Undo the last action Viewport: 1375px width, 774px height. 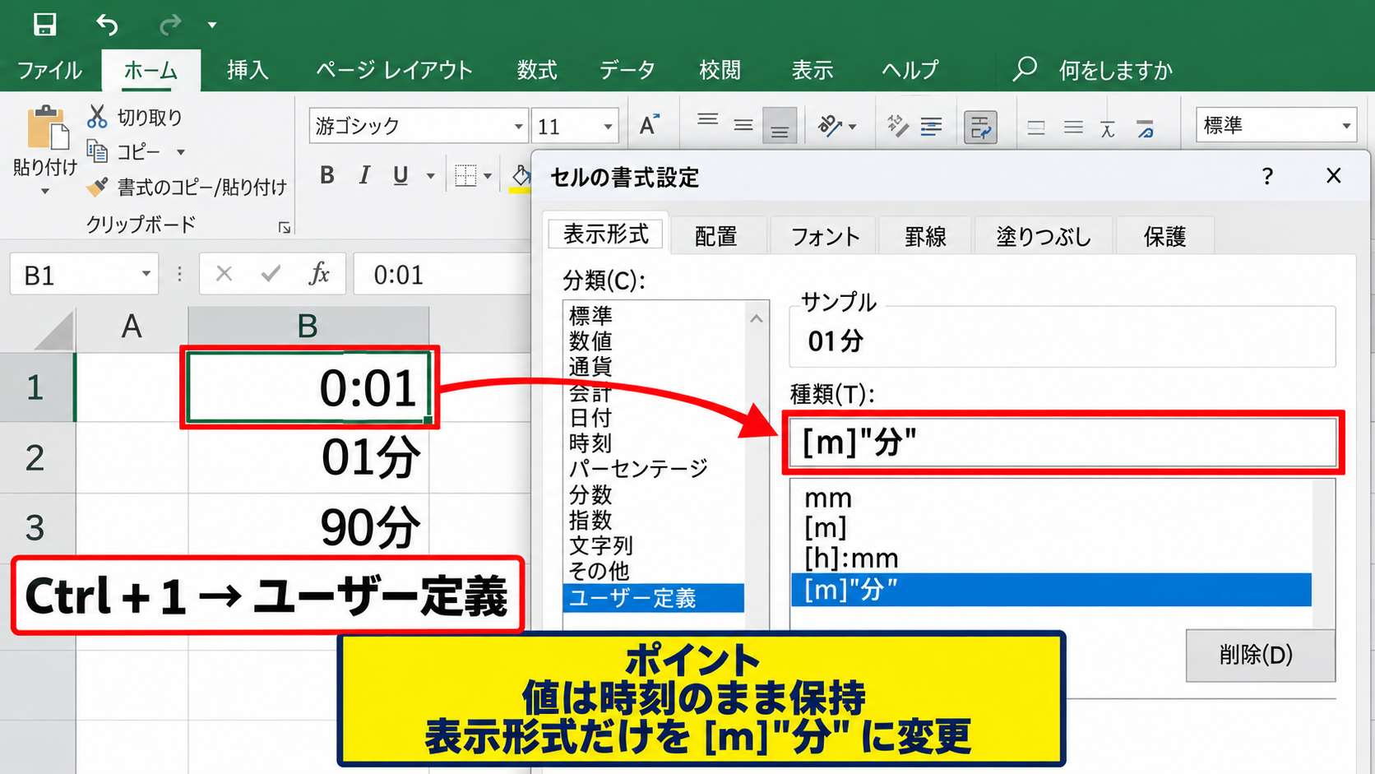point(107,25)
